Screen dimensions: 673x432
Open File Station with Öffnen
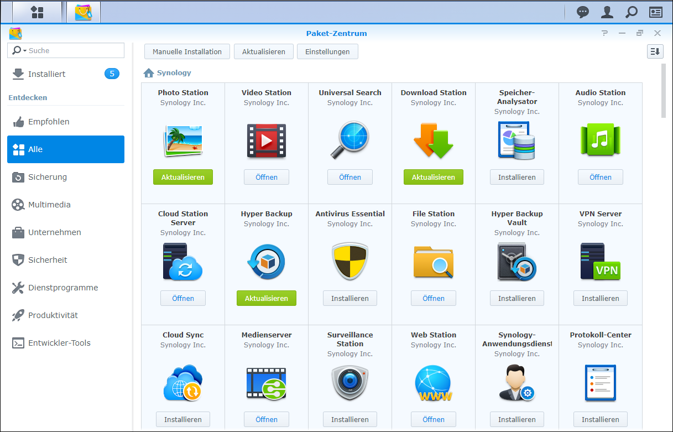434,298
